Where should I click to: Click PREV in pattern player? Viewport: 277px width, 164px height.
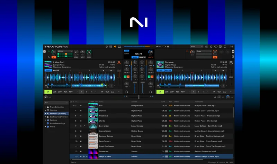tap(76, 57)
